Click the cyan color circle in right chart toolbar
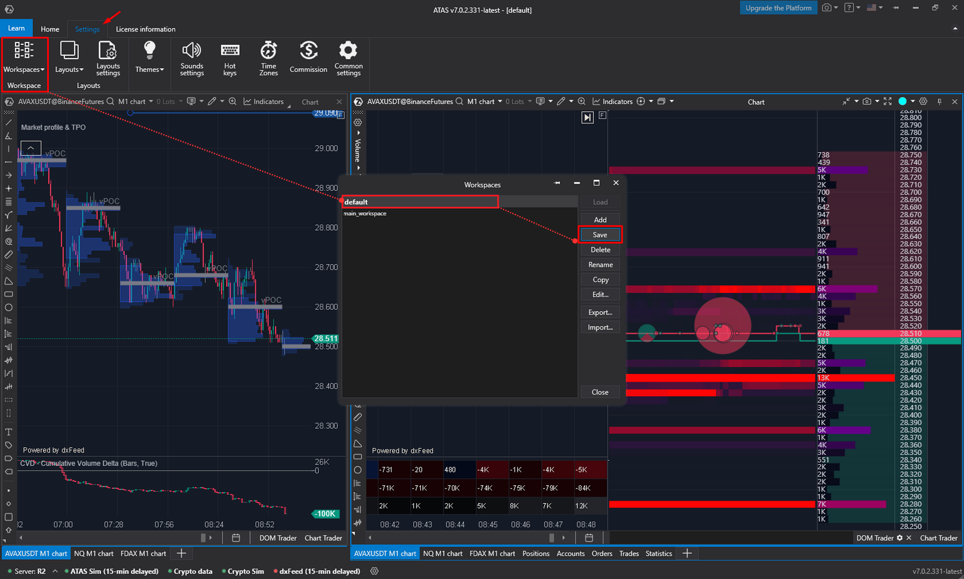The height and width of the screenshot is (579, 964). click(902, 102)
